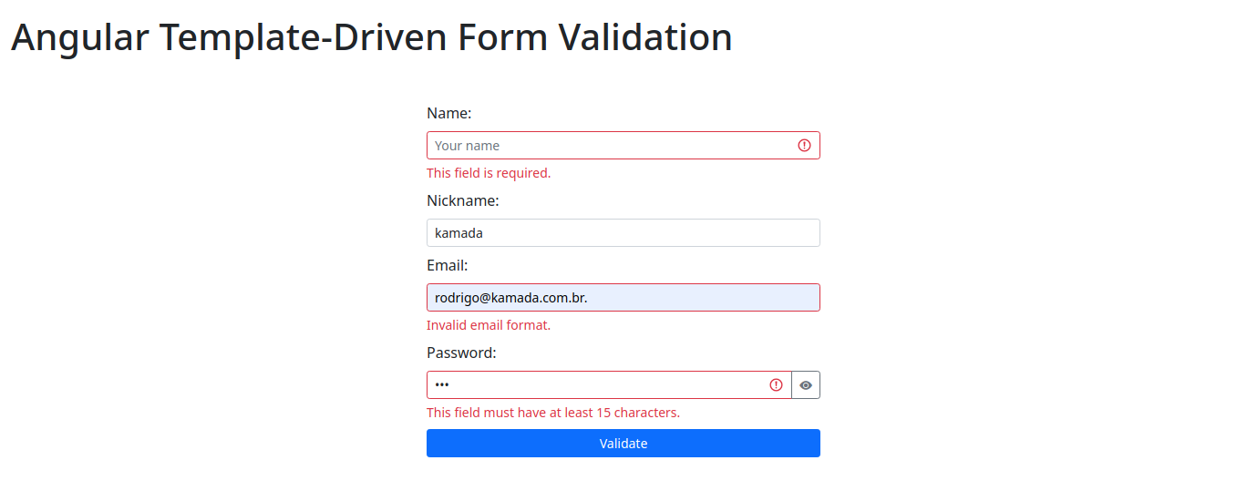Click the 'Password:' label
The height and width of the screenshot is (491, 1247).
pos(461,353)
